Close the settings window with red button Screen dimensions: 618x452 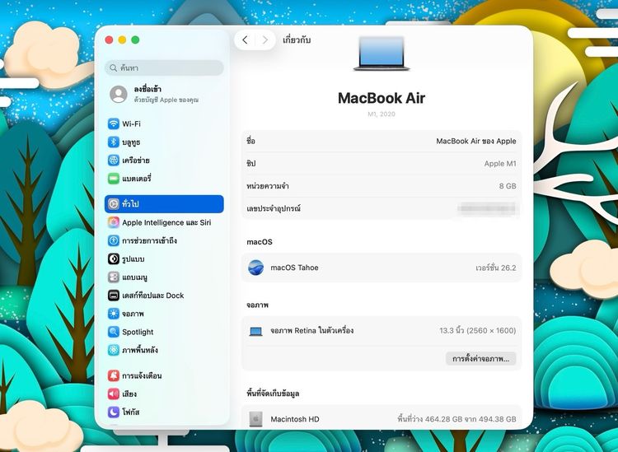coord(109,40)
